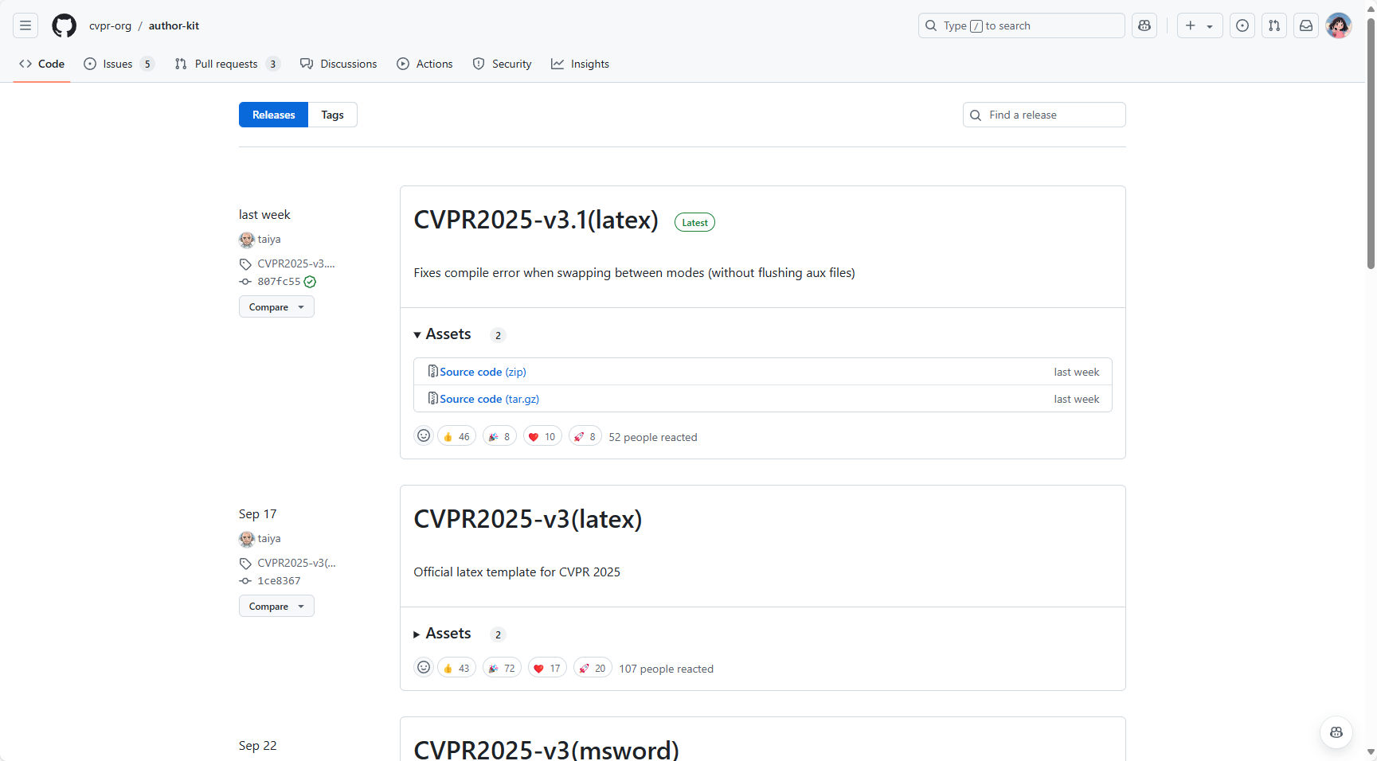
Task: Click the plus create-new icon
Action: pos(1191,25)
